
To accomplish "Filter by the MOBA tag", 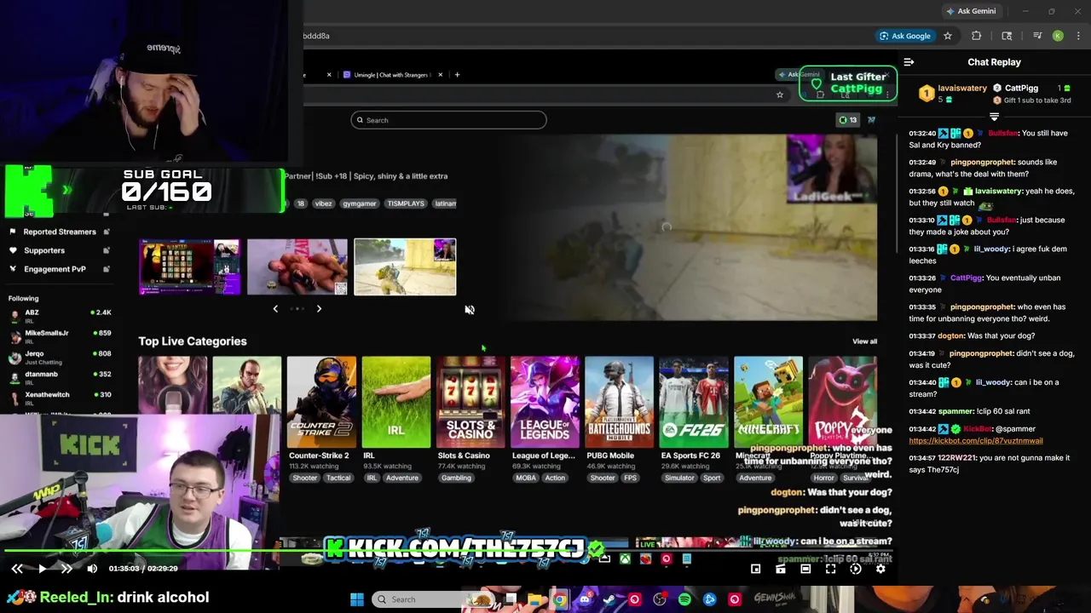I will click(x=526, y=478).
